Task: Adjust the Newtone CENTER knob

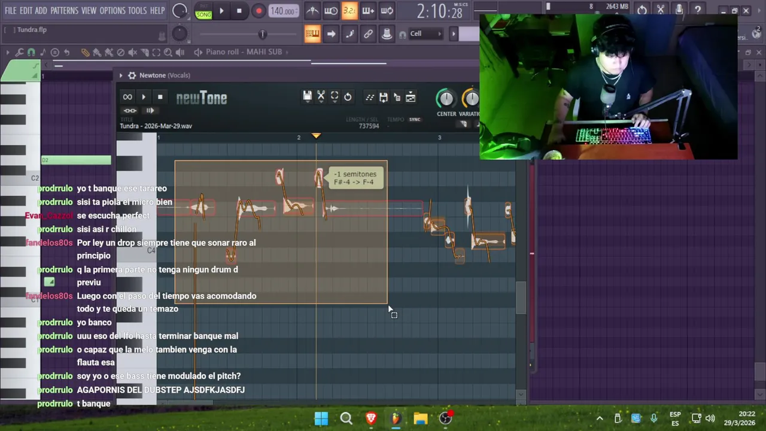Action: pyautogui.click(x=446, y=99)
